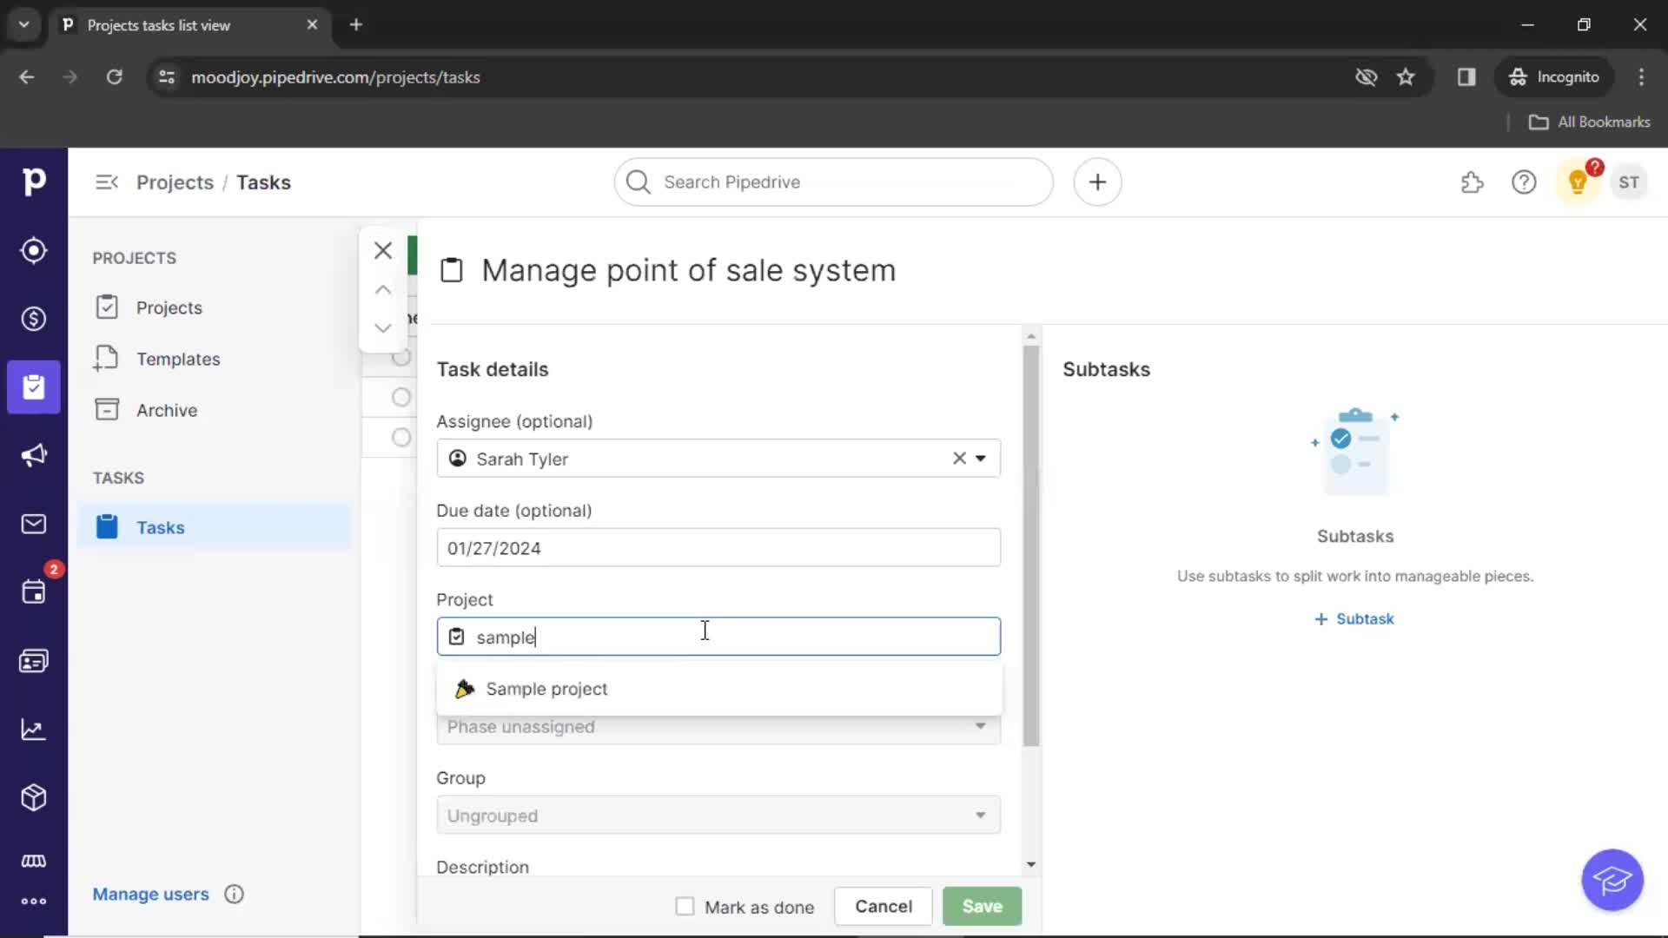Go to previous task with up chevron

383,290
